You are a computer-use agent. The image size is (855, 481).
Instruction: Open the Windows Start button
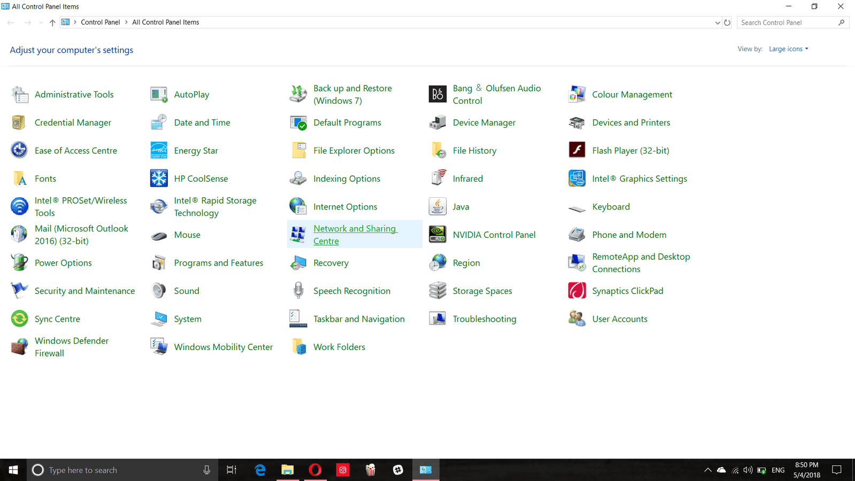coord(13,470)
